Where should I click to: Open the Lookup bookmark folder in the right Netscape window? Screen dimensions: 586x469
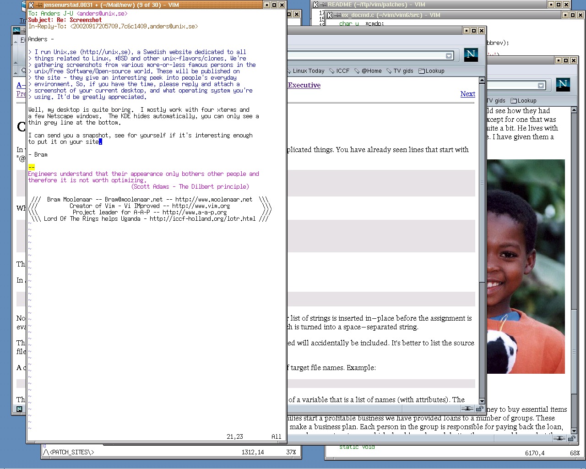click(523, 101)
